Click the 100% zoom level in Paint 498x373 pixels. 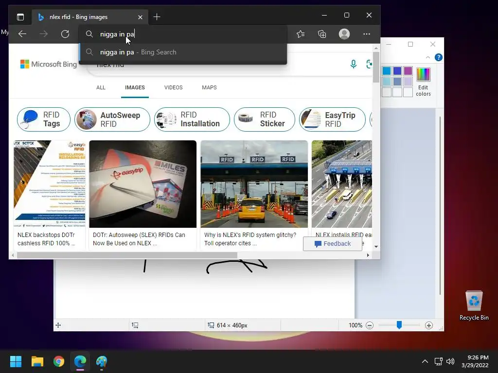(x=356, y=325)
